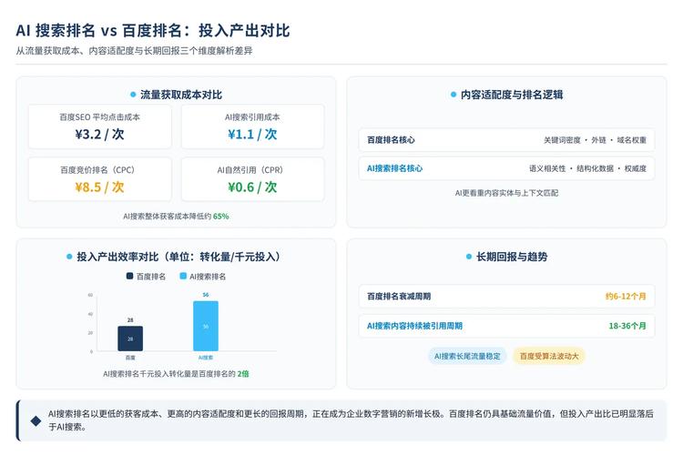Click the AI搜索 x-axis label

(x=206, y=358)
